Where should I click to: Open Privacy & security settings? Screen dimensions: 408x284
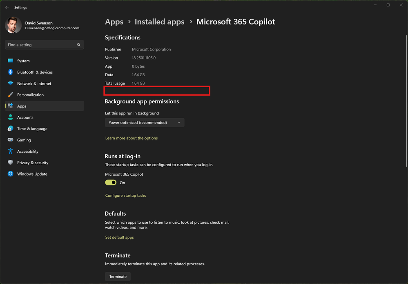(44, 163)
